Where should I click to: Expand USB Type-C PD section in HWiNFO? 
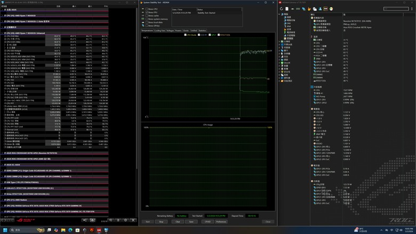[2, 182]
